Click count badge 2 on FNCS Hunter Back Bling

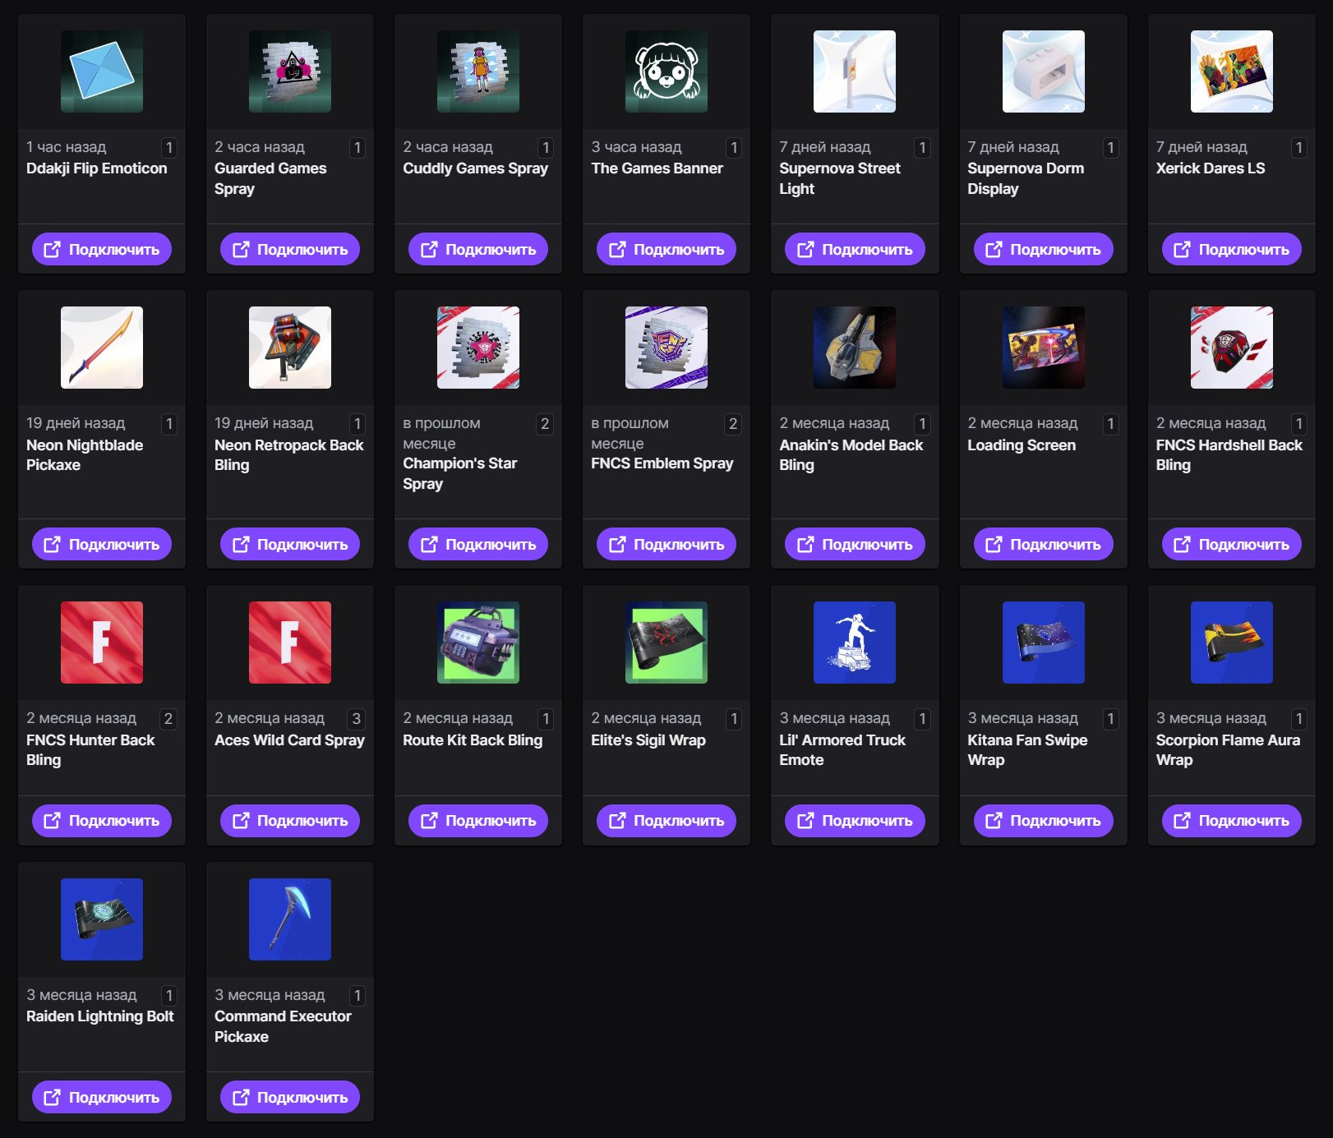tap(168, 719)
